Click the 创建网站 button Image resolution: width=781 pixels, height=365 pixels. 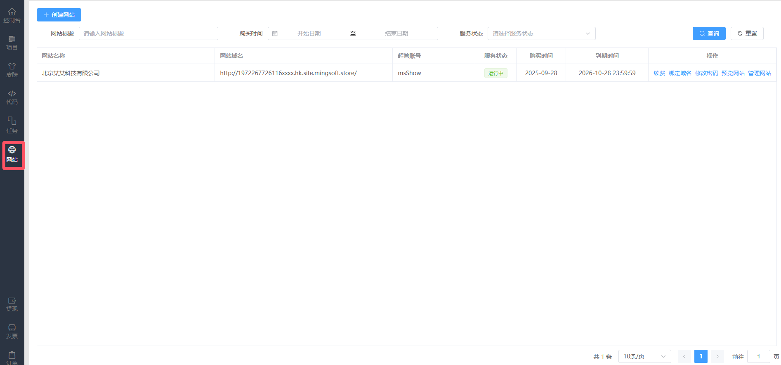[59, 15]
